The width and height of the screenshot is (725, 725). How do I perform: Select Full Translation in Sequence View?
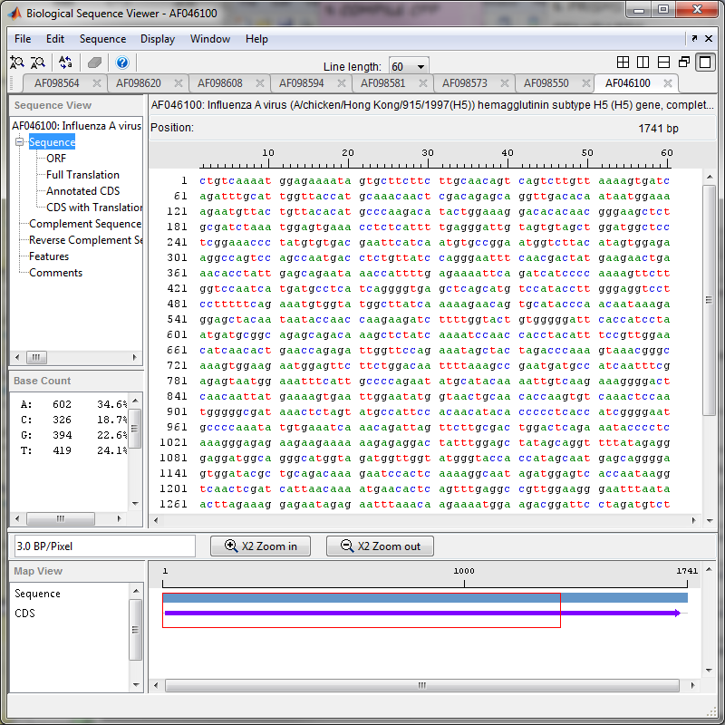point(82,175)
